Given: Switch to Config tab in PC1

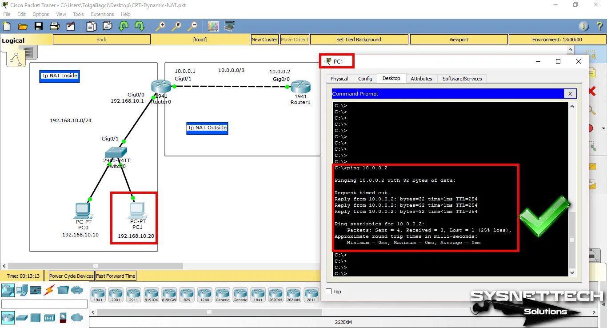Looking at the screenshot, I should [365, 79].
